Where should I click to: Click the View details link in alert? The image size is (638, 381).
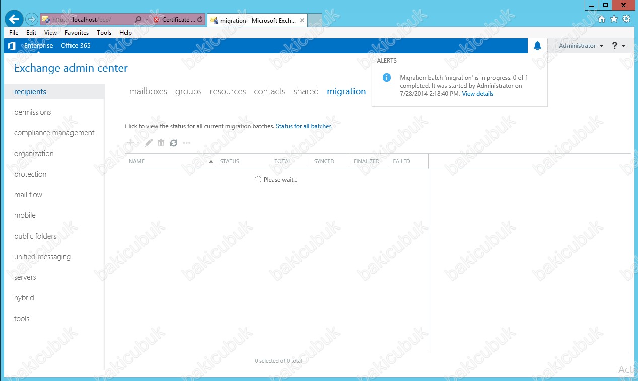(478, 94)
